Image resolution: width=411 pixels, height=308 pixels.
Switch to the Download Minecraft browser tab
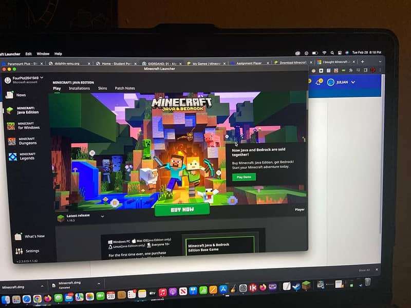(x=292, y=63)
